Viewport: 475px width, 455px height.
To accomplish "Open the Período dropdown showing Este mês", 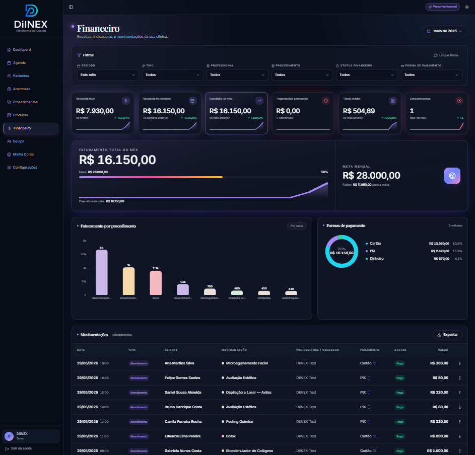I will click(x=107, y=75).
